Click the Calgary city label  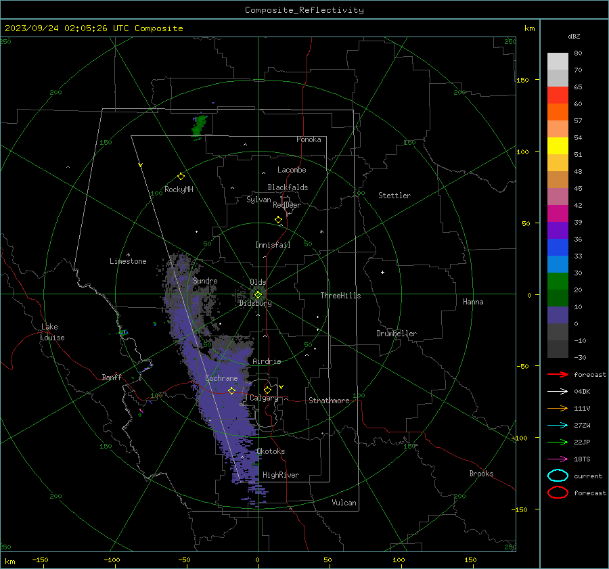[264, 398]
